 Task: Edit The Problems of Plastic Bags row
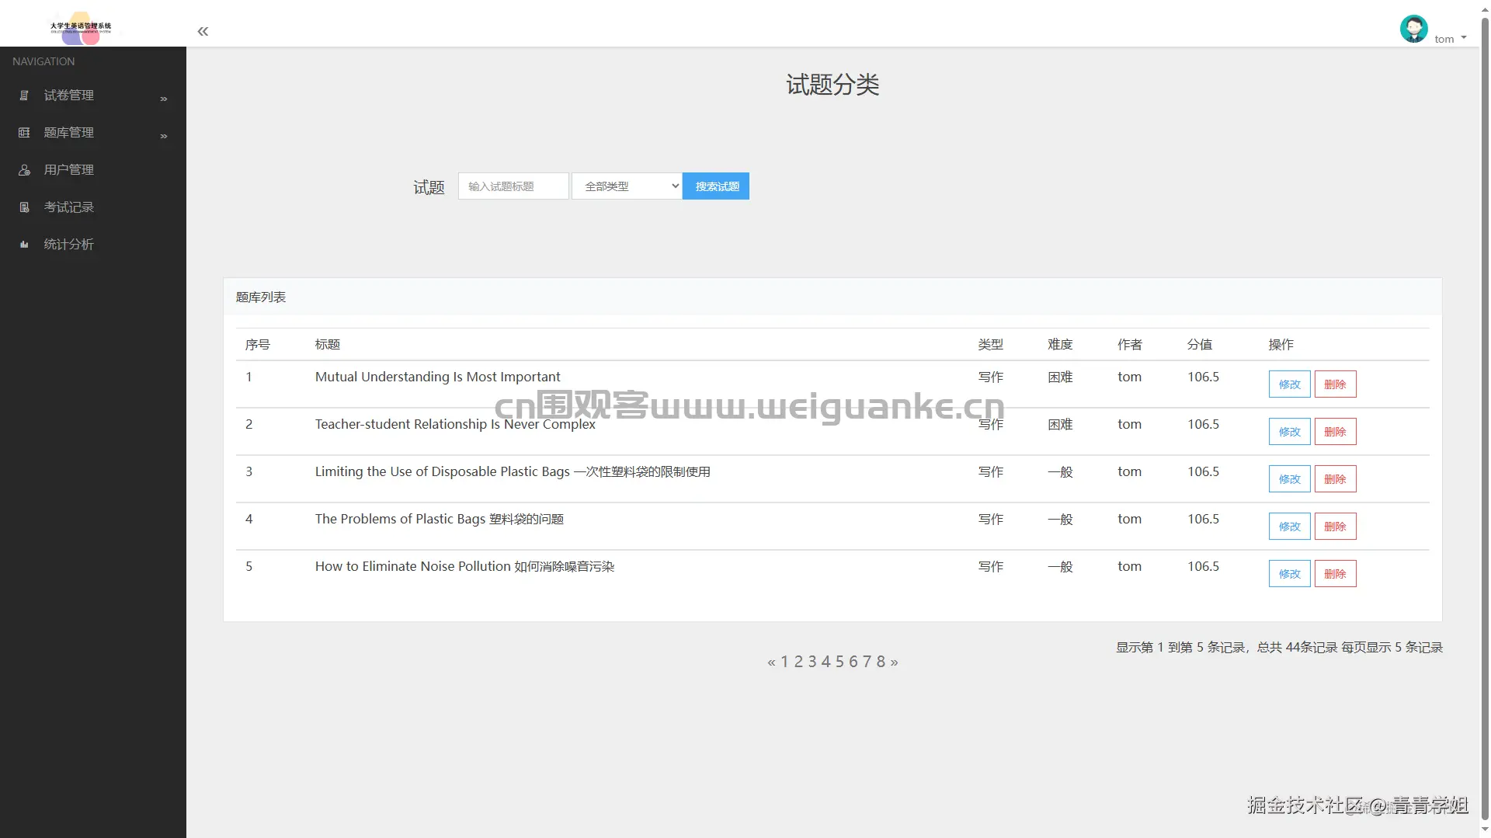tap(1289, 527)
